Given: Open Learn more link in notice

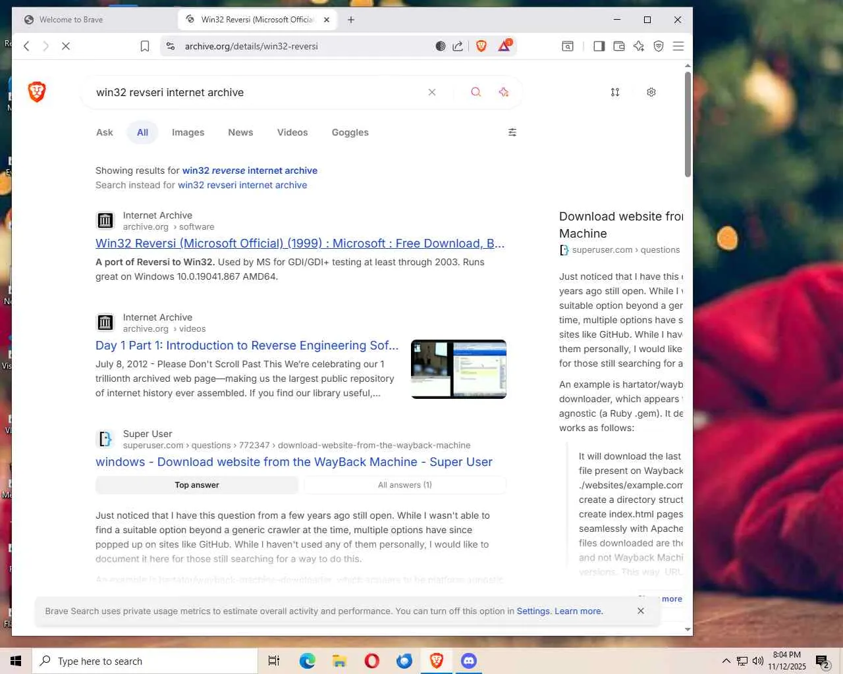Looking at the screenshot, I should click(x=578, y=611).
